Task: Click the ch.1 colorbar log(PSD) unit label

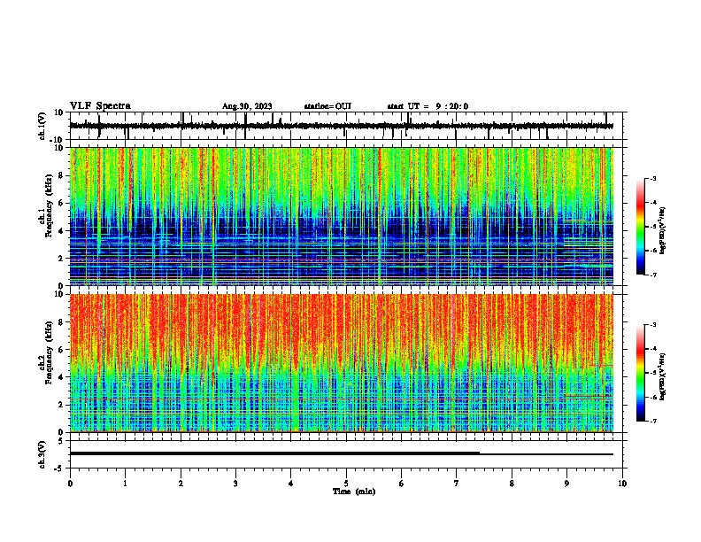Action: click(663, 231)
